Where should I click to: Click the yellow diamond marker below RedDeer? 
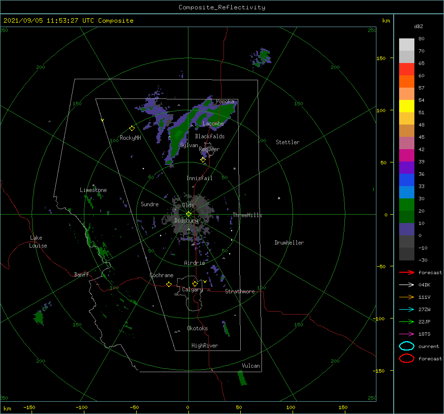click(x=203, y=160)
